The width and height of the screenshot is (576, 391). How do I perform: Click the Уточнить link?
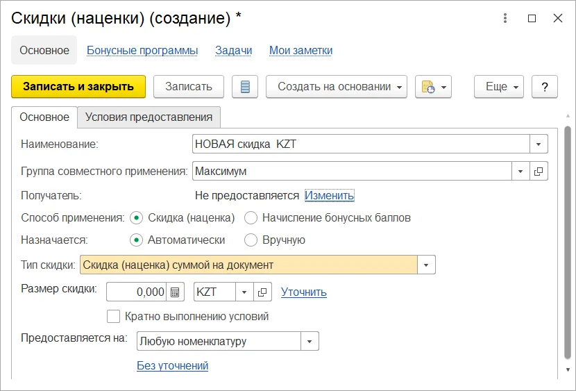304,292
